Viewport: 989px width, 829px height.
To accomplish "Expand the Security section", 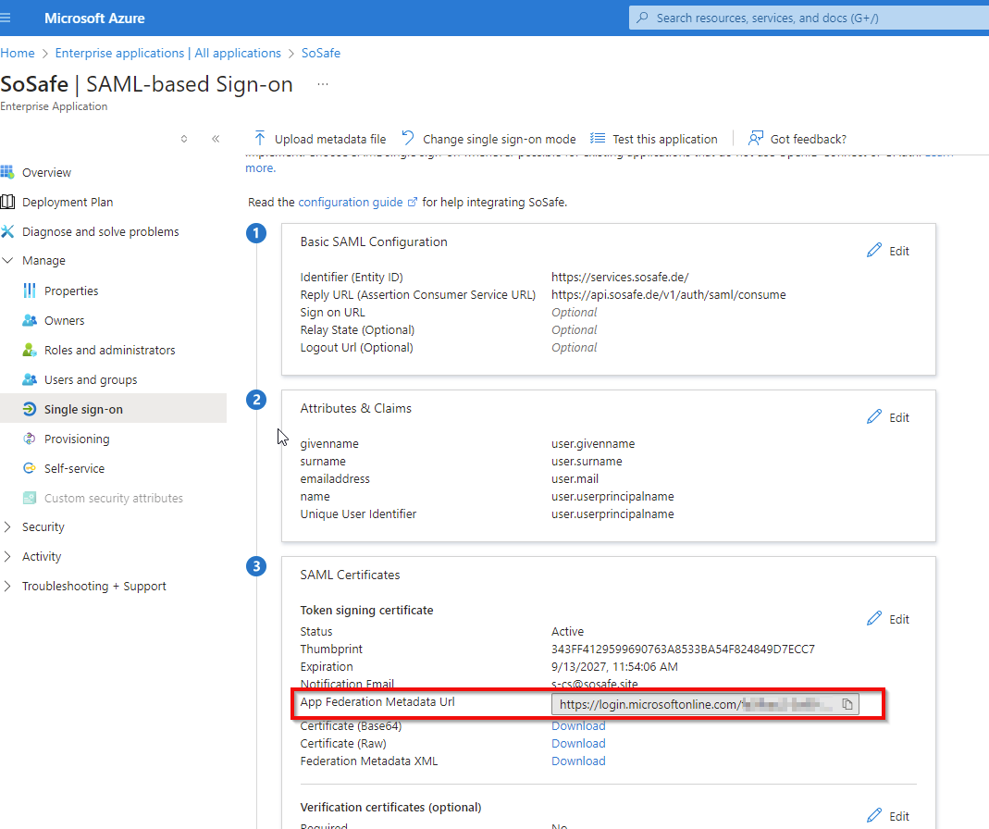I will 8,527.
